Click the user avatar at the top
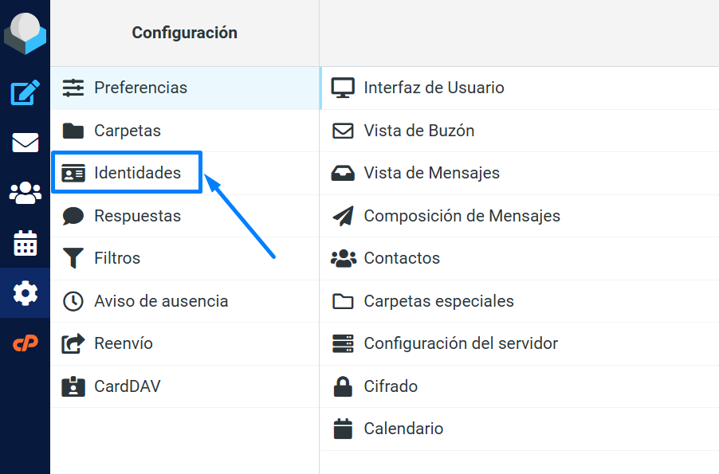The height and width of the screenshot is (474, 719). coord(25,33)
